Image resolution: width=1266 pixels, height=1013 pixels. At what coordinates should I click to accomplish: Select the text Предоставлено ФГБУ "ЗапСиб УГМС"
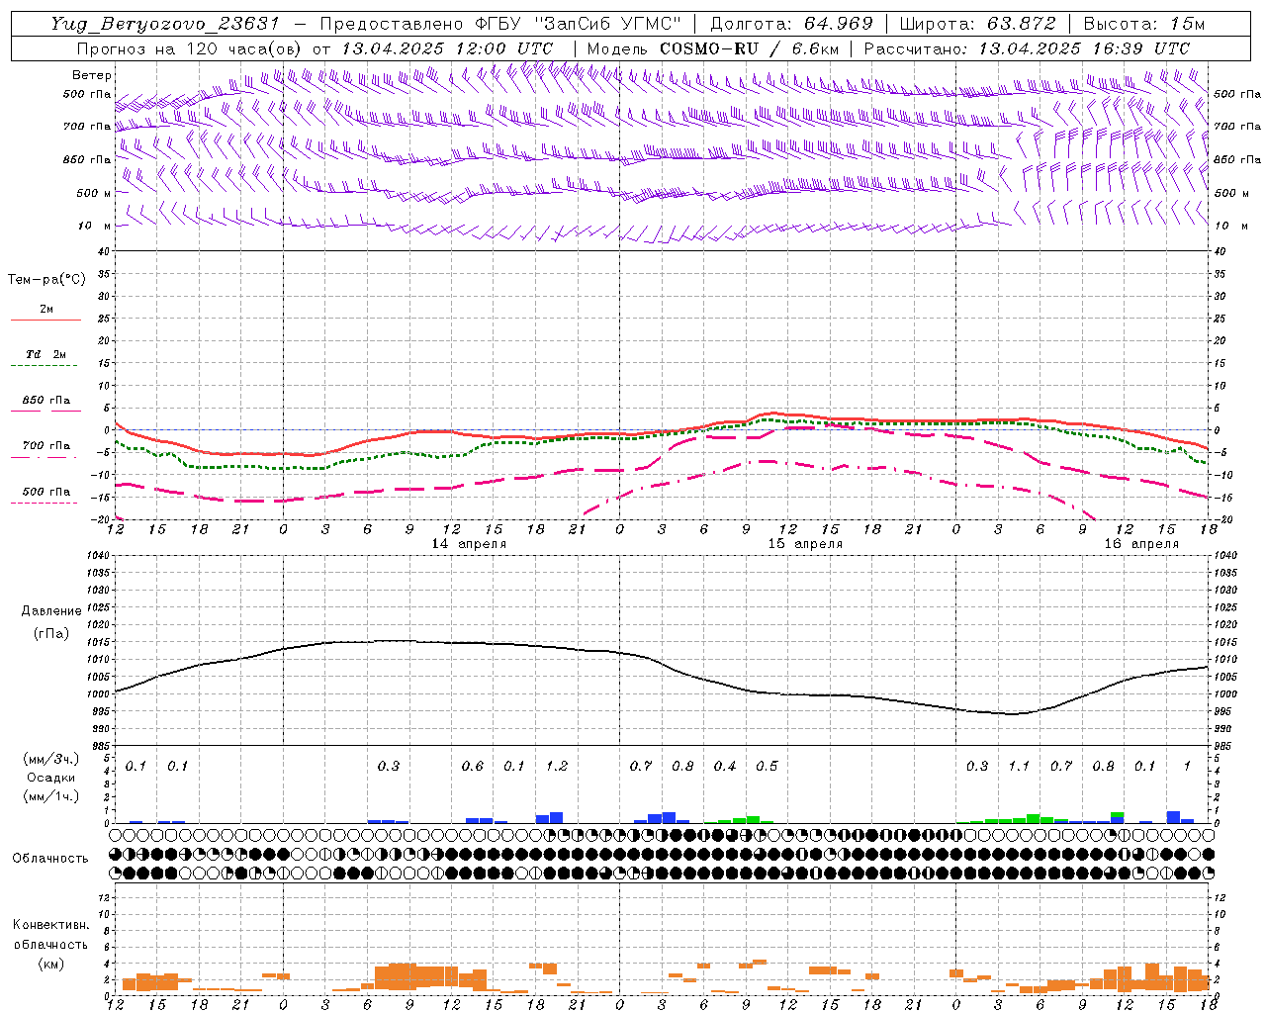pyautogui.click(x=500, y=24)
